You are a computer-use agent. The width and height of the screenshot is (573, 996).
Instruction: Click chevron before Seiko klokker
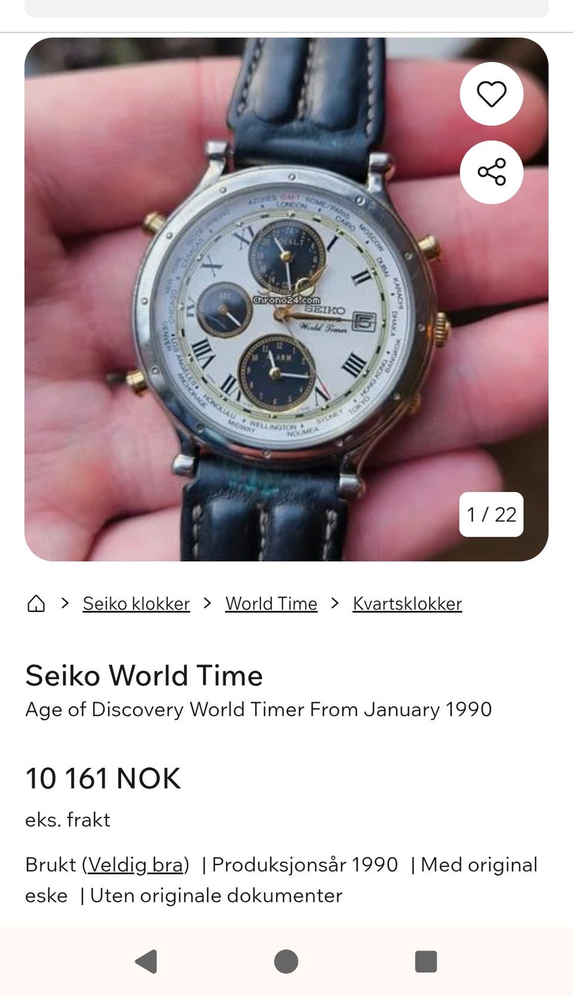coord(65,604)
